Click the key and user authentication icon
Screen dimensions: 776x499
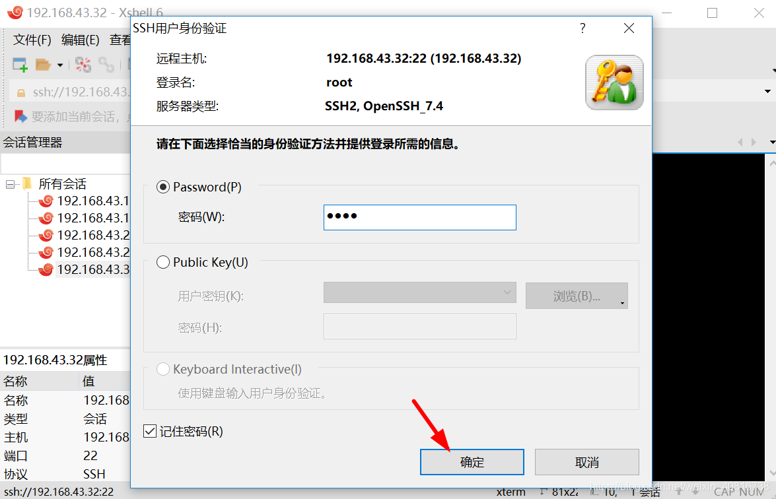(614, 82)
